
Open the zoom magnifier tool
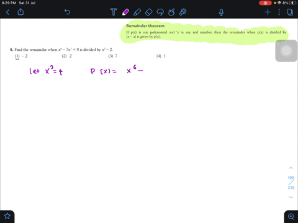point(291,216)
